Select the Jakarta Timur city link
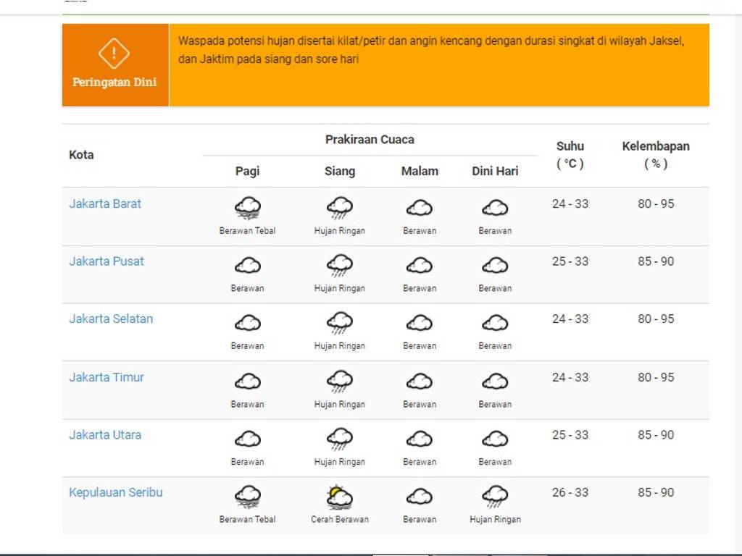The height and width of the screenshot is (556, 742). tap(107, 377)
